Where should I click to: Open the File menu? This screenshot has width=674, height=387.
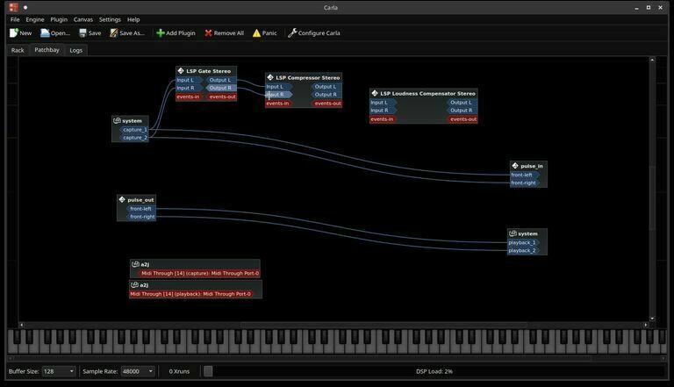coord(15,19)
